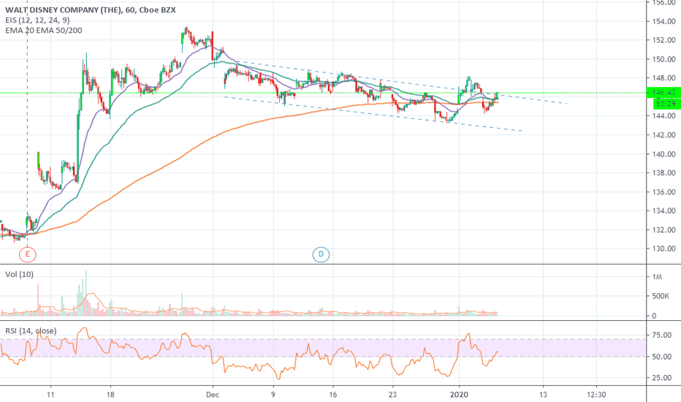
Task: Click the dividend D marker icon
Action: (321, 254)
